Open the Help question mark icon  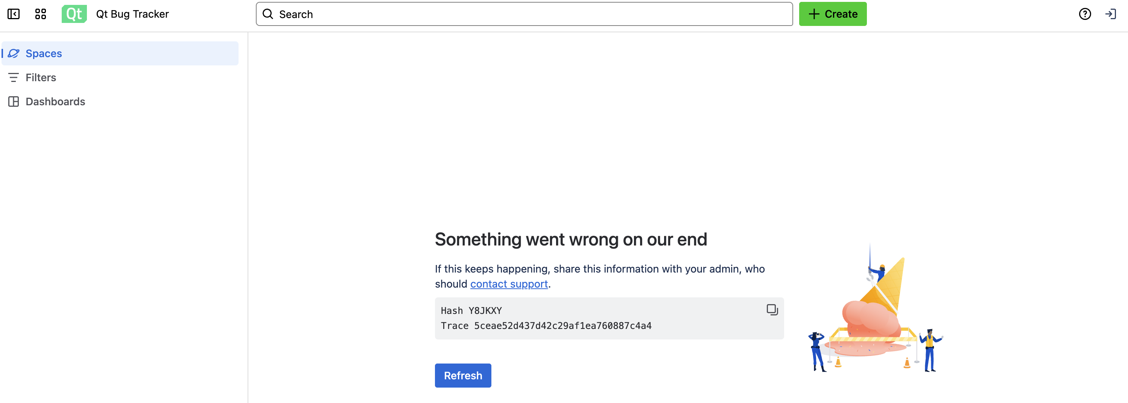pyautogui.click(x=1085, y=14)
